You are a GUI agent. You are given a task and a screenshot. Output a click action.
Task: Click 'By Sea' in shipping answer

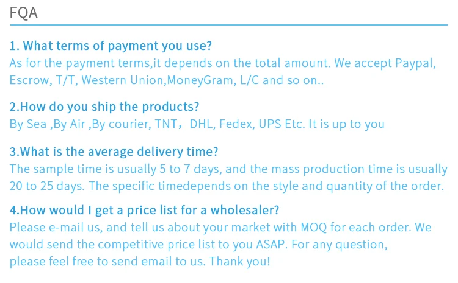pos(27,124)
